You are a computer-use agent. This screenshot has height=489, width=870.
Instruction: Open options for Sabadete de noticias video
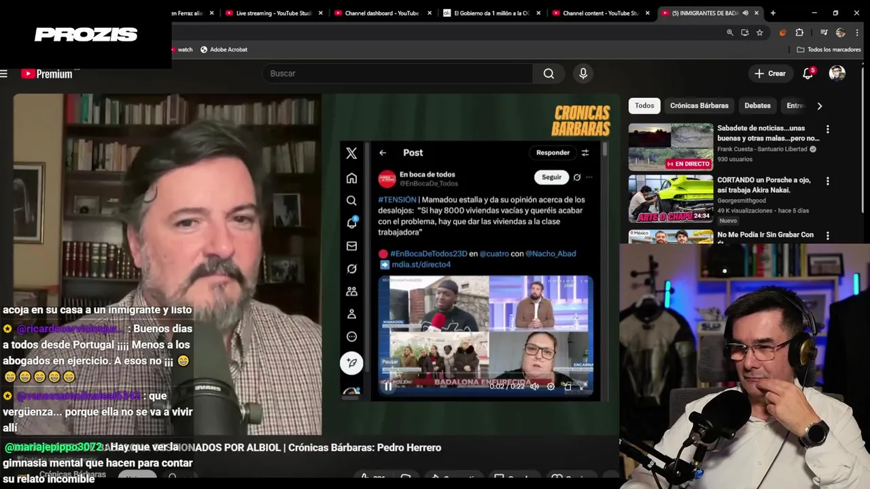(x=827, y=129)
